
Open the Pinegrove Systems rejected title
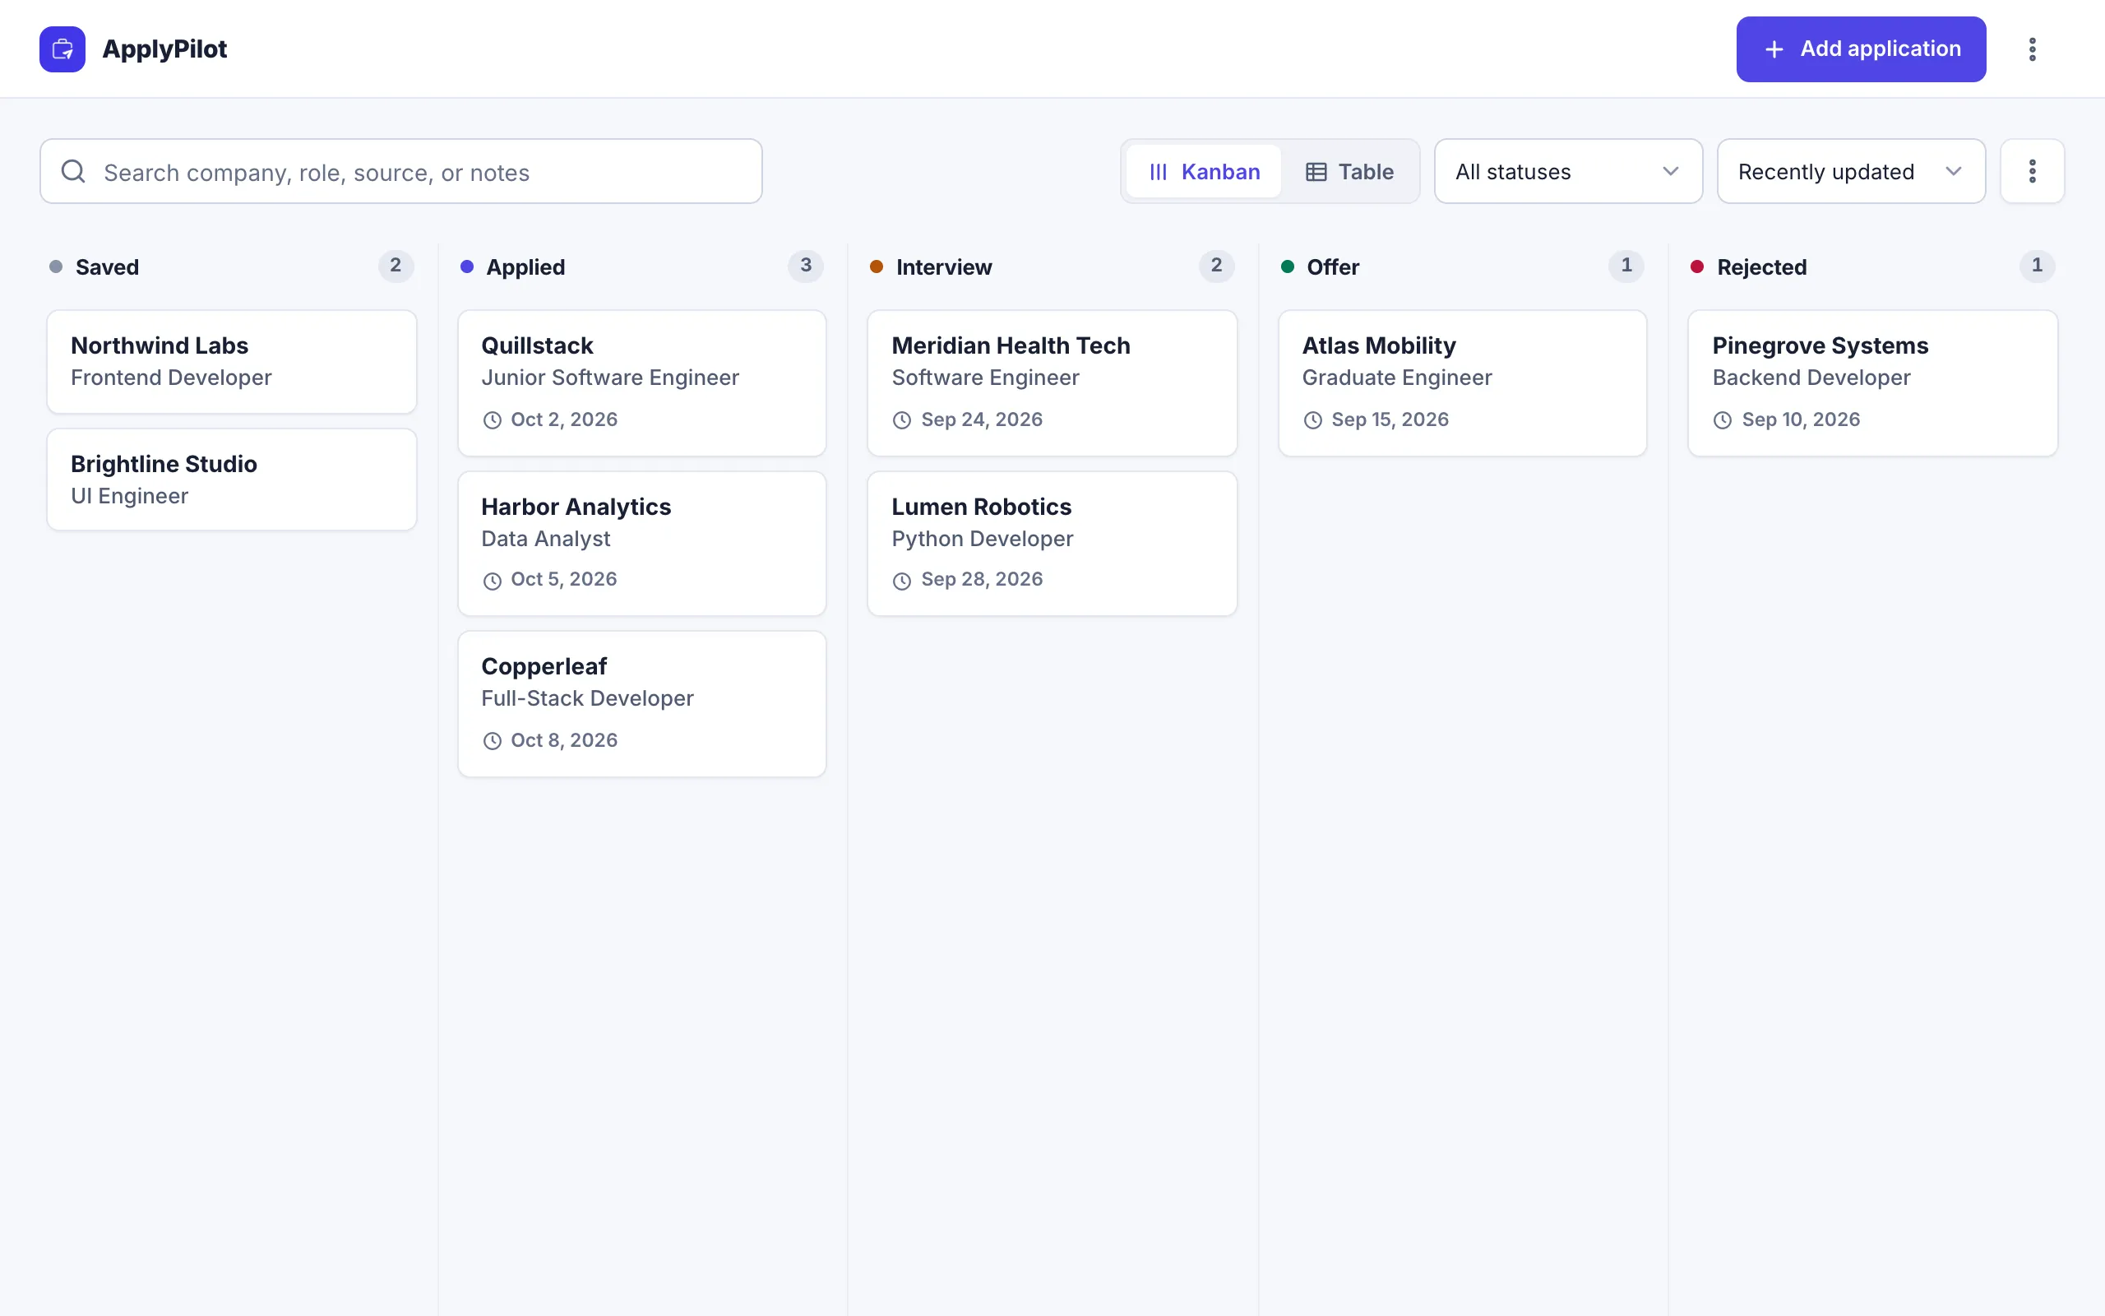coord(1820,345)
